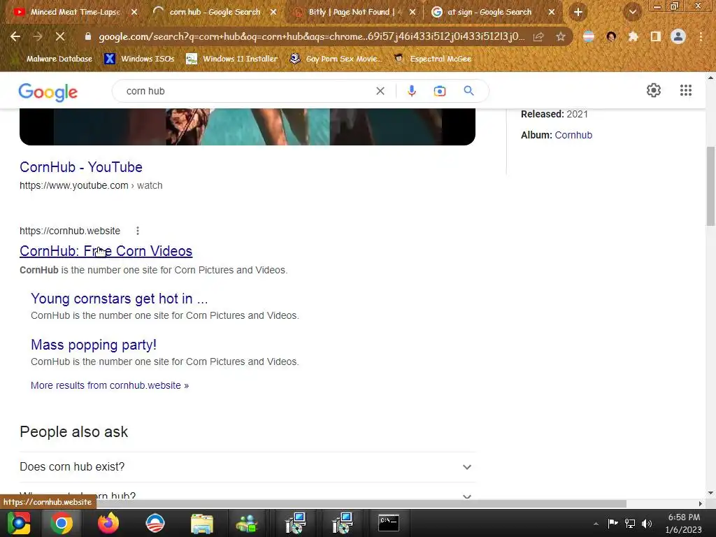Search by voice using the microphone icon
The image size is (716, 537).
411,91
